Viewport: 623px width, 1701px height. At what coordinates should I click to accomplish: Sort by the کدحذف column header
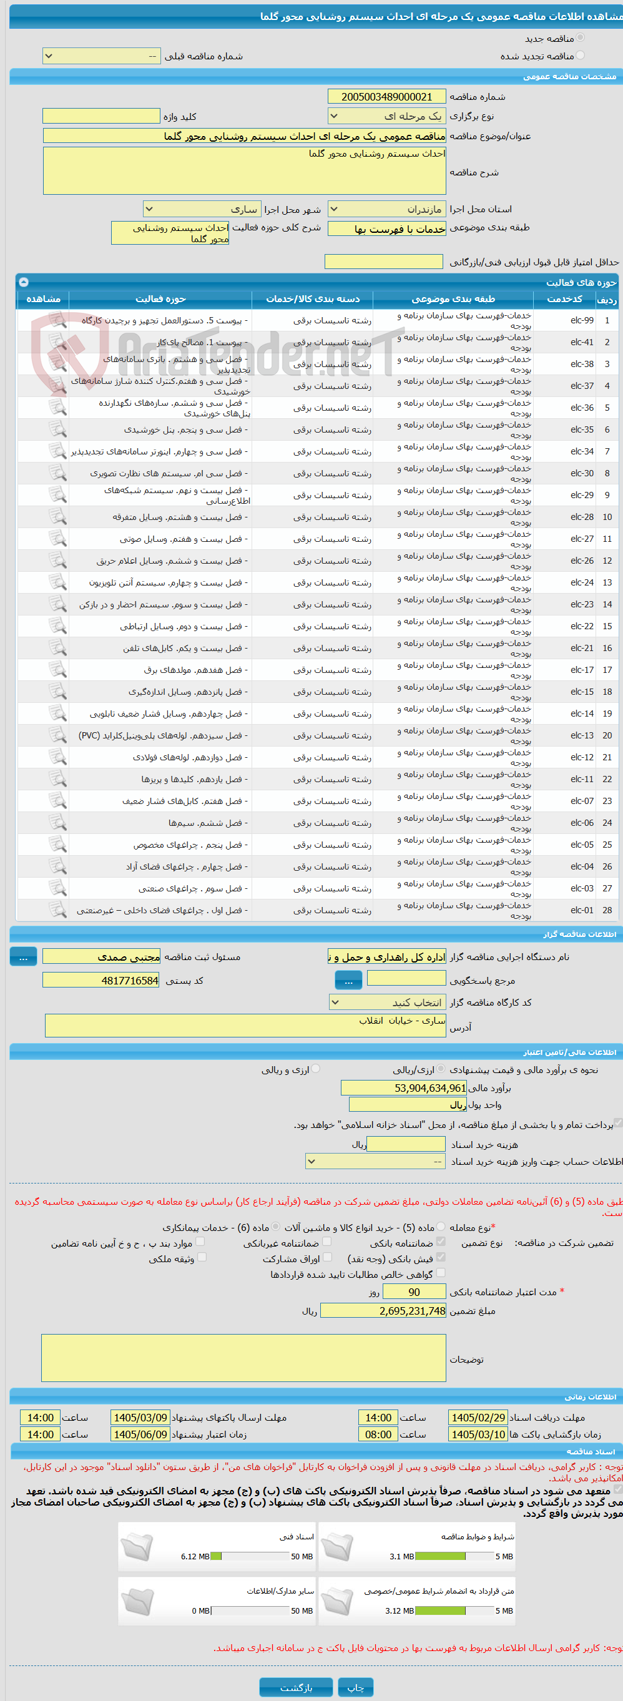tap(564, 299)
